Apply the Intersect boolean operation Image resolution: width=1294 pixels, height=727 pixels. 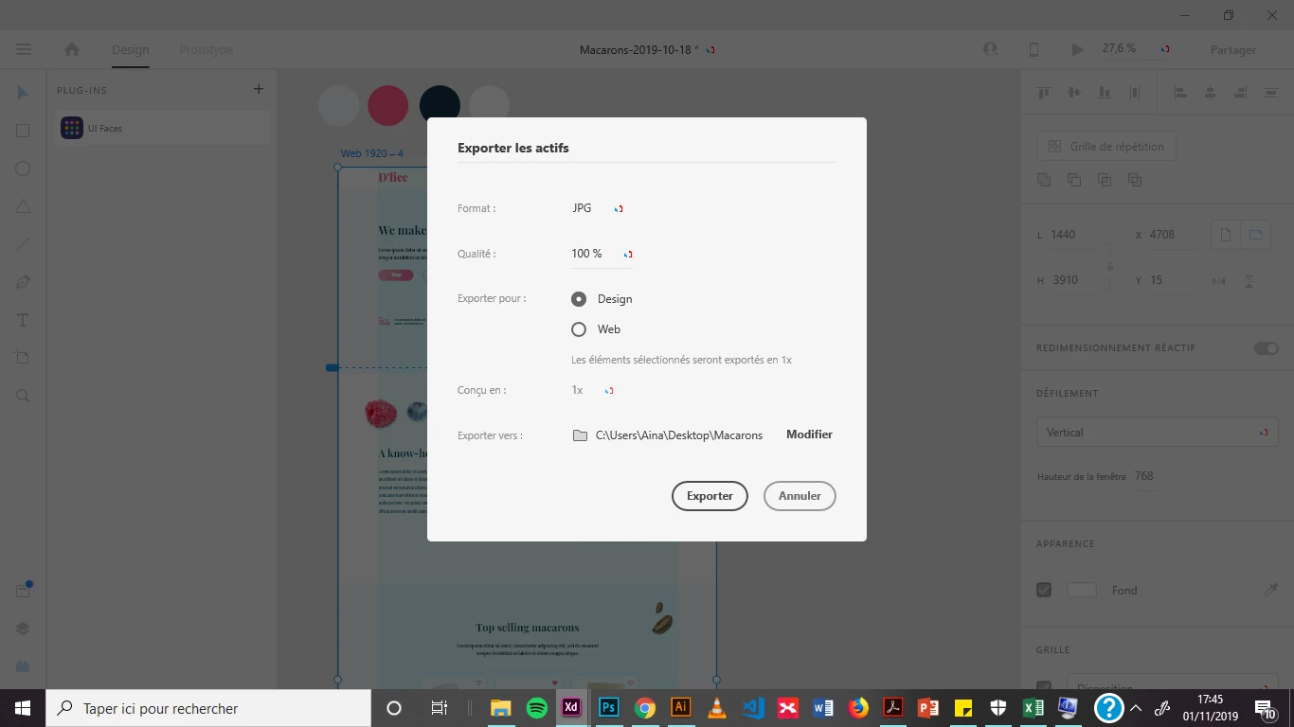pos(1105,180)
